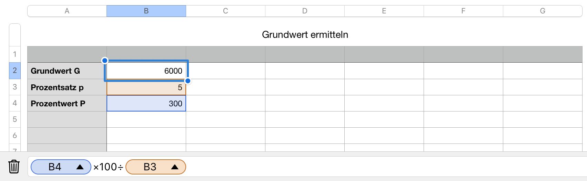The image size is (587, 181).
Task: Click the trash icon to delete the formula
Action: (14, 167)
